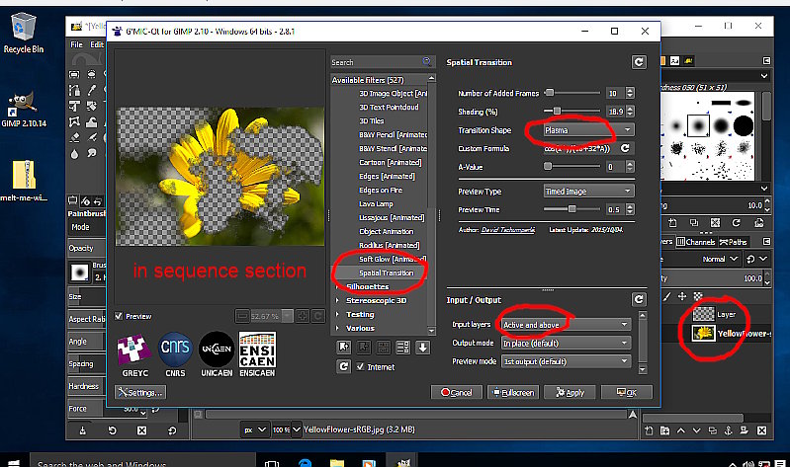Click the OK button
790x467 pixels.
pos(627,392)
